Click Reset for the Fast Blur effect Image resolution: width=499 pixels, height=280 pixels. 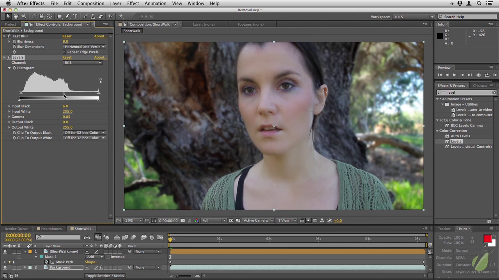pos(67,36)
